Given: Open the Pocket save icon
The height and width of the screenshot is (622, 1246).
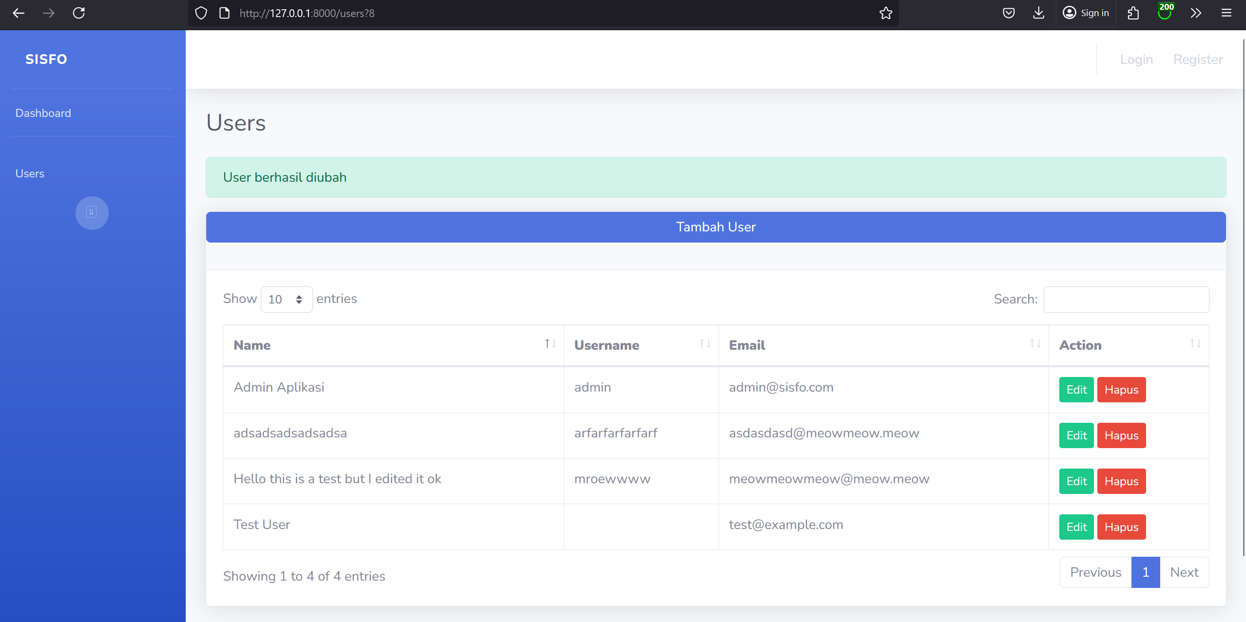Looking at the screenshot, I should tap(1009, 13).
